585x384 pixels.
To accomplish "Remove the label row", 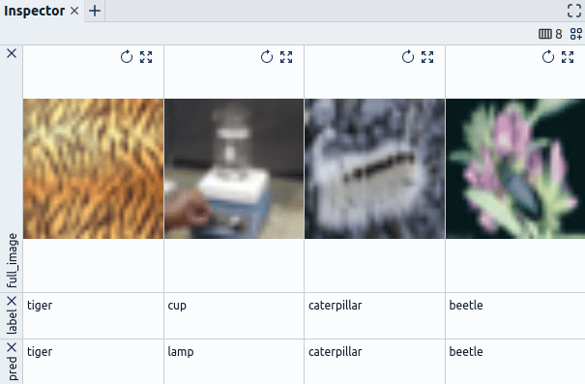I will point(12,301).
